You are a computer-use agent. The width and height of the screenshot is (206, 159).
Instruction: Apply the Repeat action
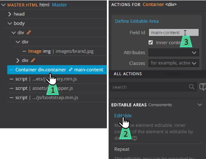click(122, 149)
